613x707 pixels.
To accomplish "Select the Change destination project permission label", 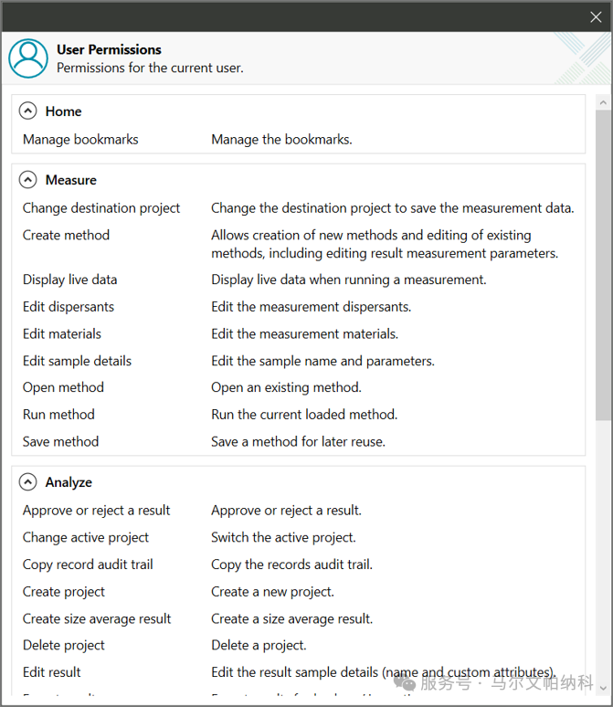I will point(101,208).
